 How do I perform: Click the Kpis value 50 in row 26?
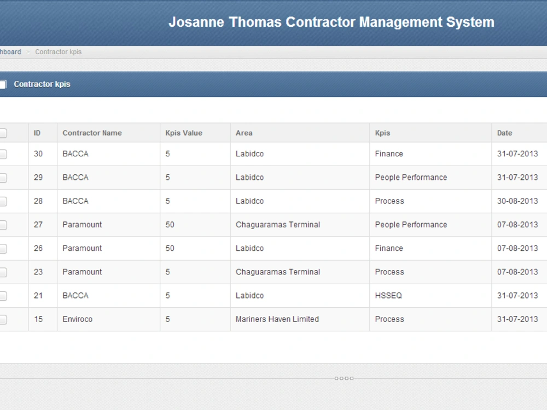(170, 248)
